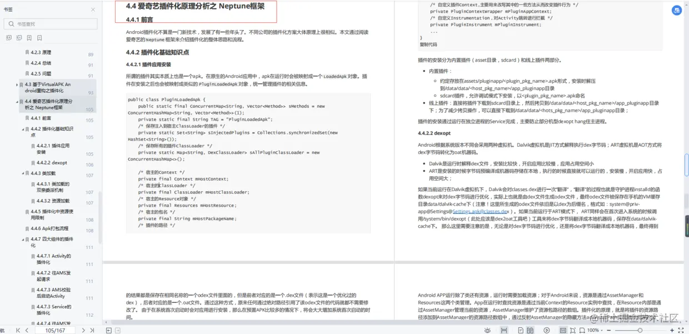Click the zoom in plus button
The image size is (689, 334).
(672, 330)
